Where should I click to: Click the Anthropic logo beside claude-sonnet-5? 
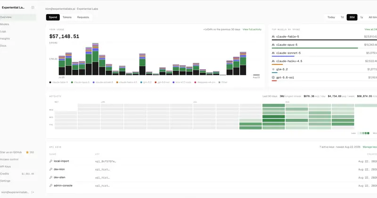tap(273, 53)
